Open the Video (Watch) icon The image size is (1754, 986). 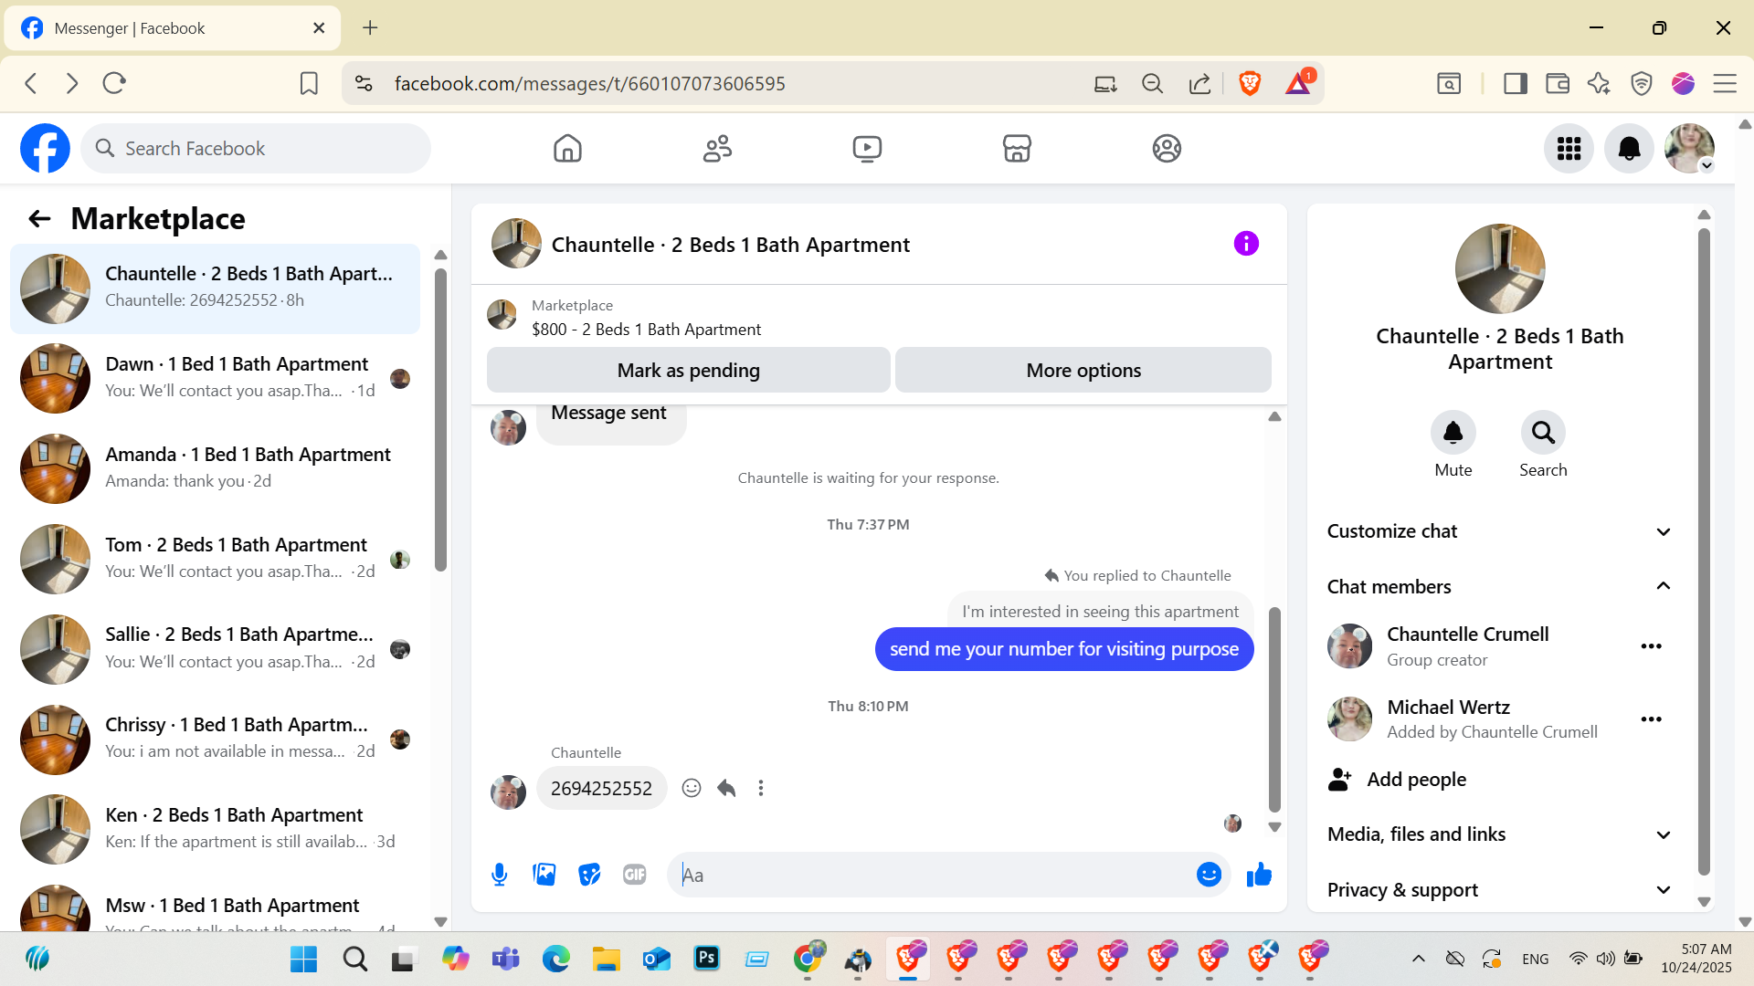[x=867, y=148]
